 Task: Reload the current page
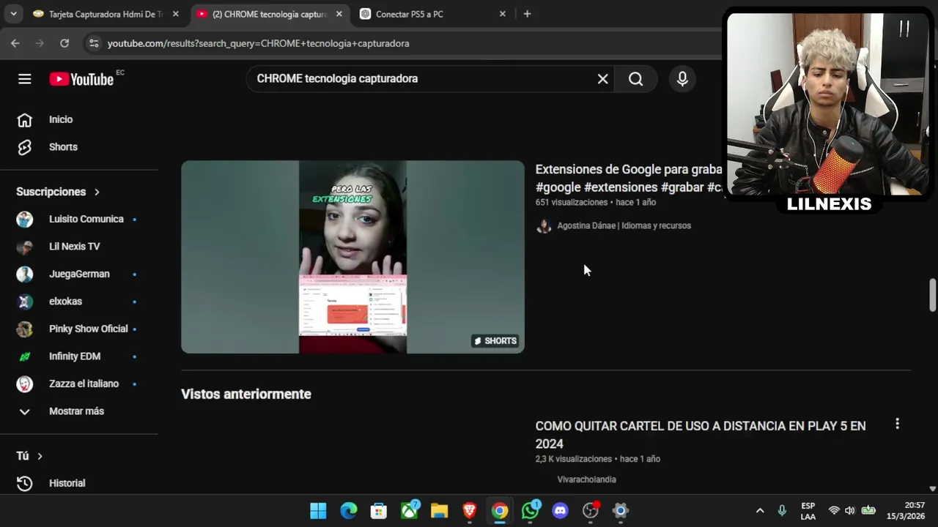pos(64,43)
